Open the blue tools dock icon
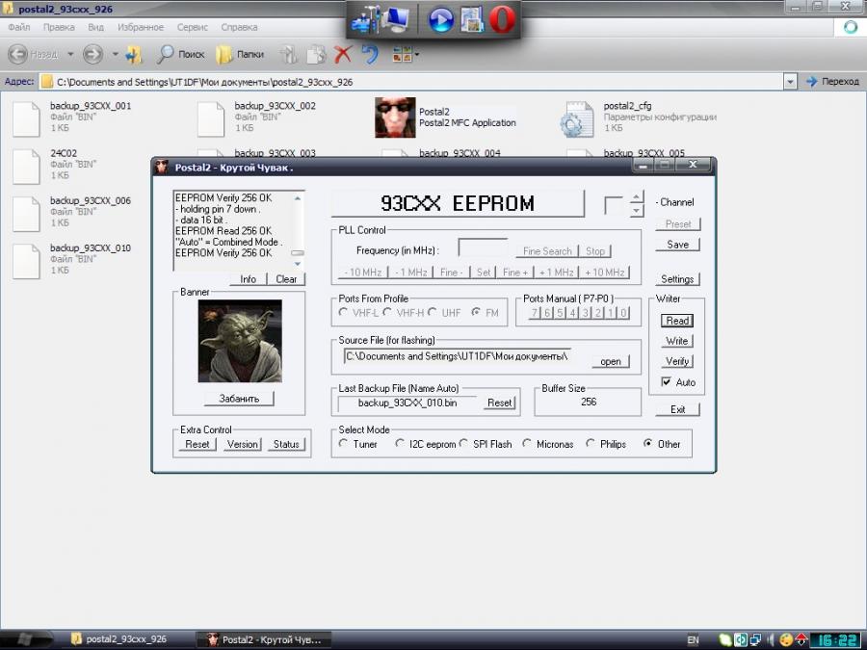Screen dimensions: 867x650 (x=366, y=19)
